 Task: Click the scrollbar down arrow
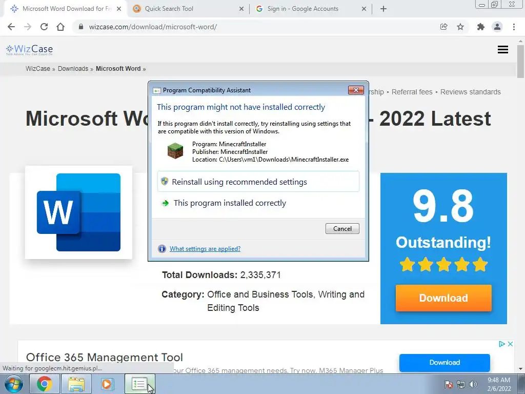(520, 369)
